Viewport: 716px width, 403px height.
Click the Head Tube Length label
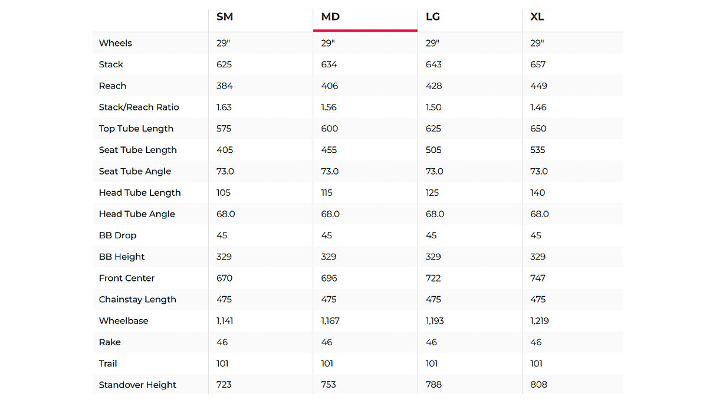click(140, 193)
